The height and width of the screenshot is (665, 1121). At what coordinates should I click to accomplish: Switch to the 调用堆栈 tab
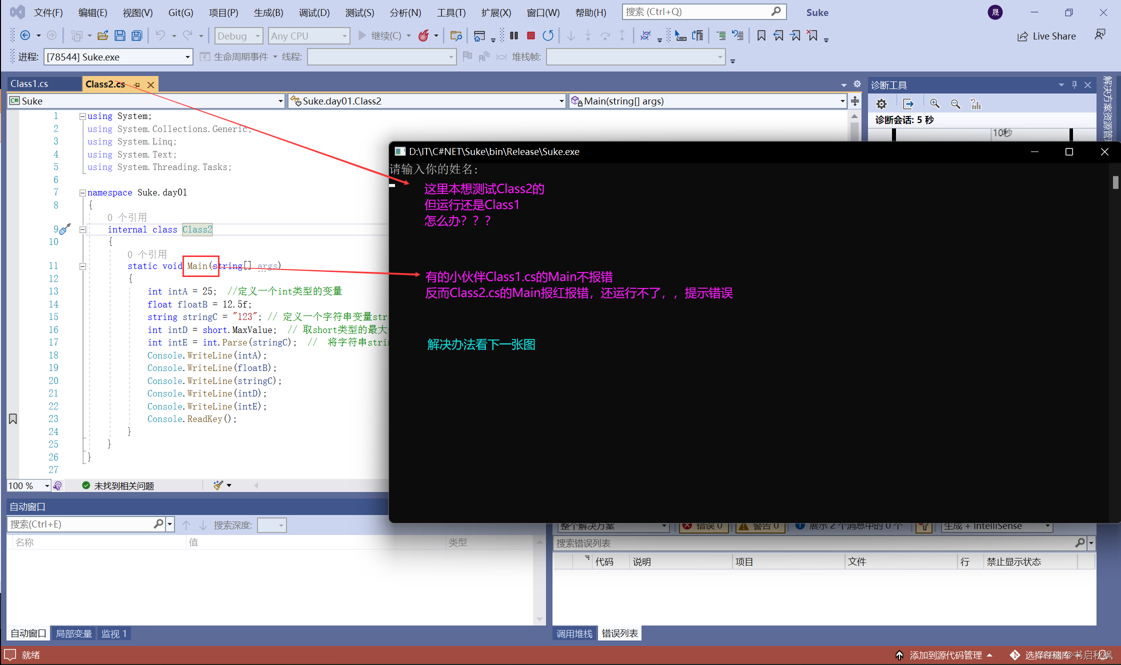click(x=574, y=633)
